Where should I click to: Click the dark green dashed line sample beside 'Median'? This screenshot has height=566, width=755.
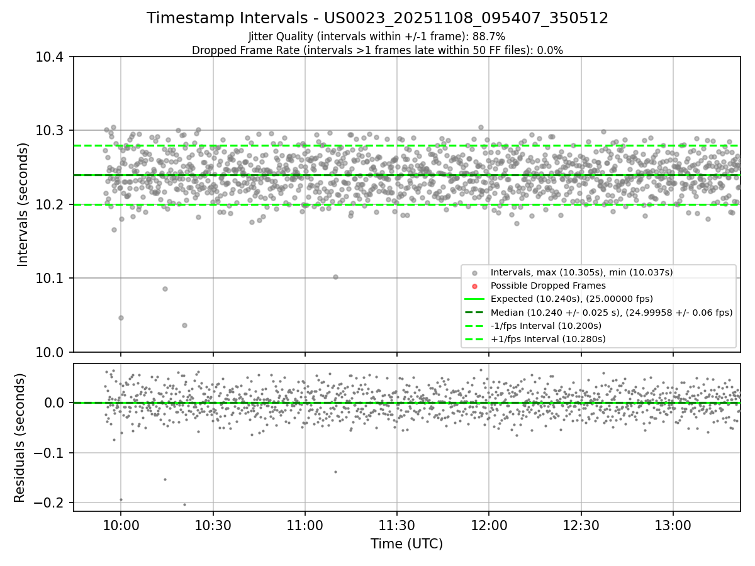[474, 312]
